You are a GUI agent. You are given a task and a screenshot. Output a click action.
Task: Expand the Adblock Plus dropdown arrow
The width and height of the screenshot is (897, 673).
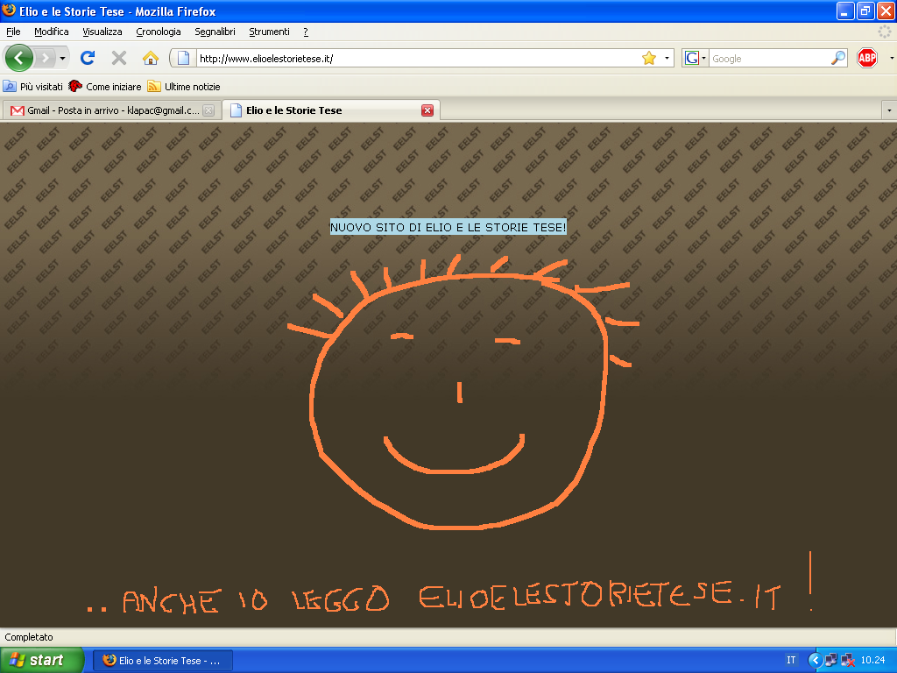[891, 58]
